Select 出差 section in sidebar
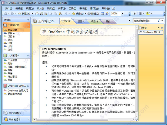This screenshot has height=125, width=167. (10, 43)
